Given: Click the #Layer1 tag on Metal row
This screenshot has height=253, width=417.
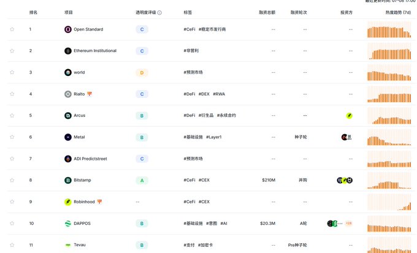Looking at the screenshot, I should click(213, 137).
